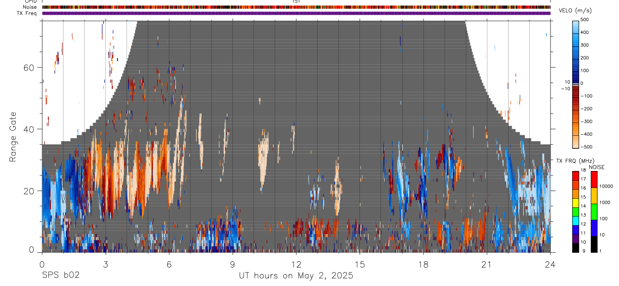Click the 'Noise' row label at top left
Viewport: 619px width, 286px height.
click(x=30, y=7)
